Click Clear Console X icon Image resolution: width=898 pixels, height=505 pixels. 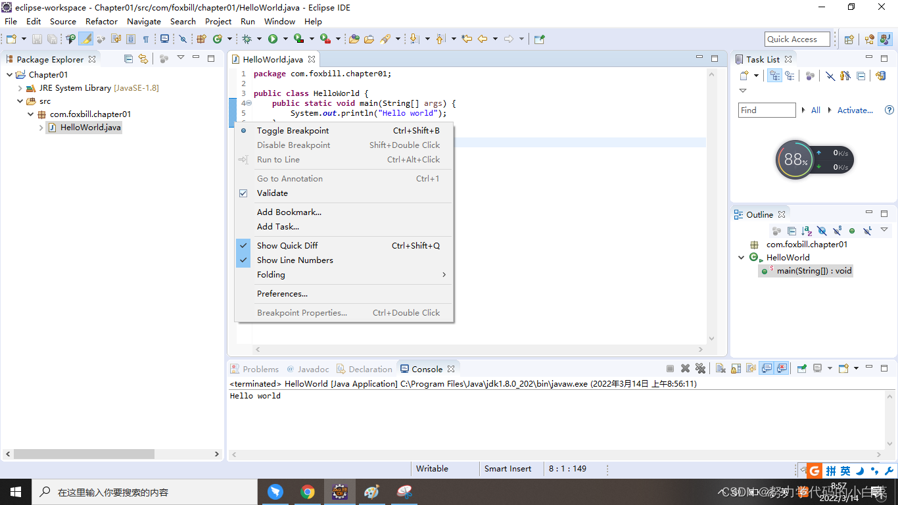721,369
